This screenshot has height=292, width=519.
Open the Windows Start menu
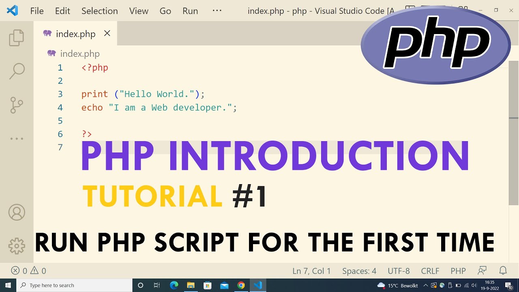pos(8,285)
